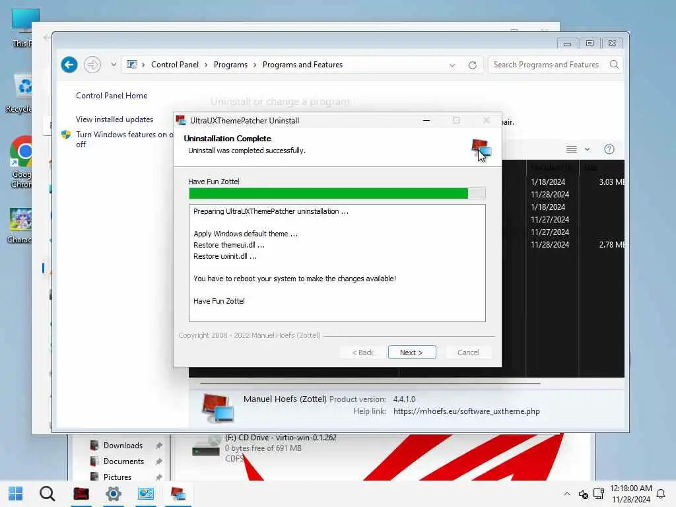Expand the view options dropdown arrow
The image size is (676, 507).
coord(587,149)
